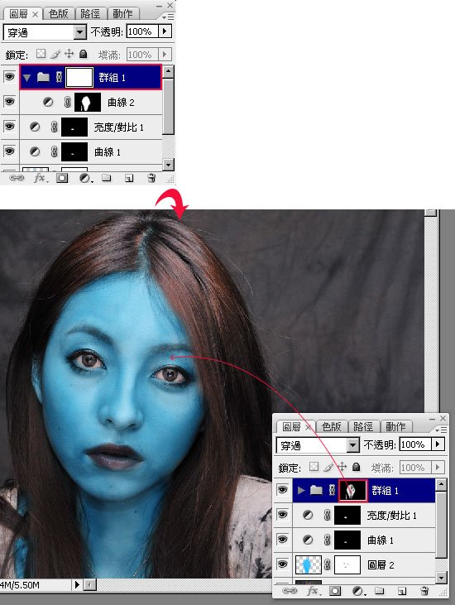
Task: Switch to 動作 tab in lower panel
Action: pyautogui.click(x=395, y=426)
